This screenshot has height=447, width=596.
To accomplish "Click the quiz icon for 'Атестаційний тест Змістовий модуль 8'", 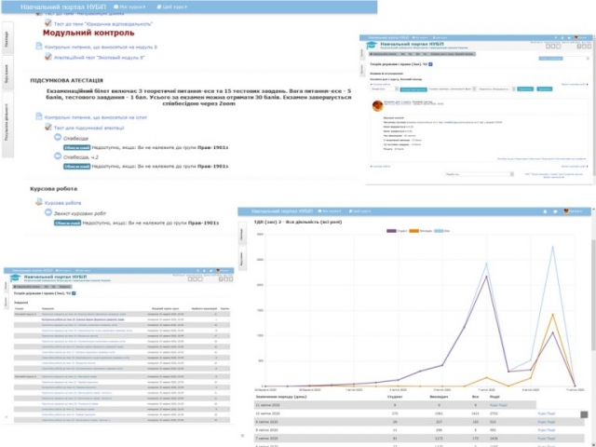I will [48, 56].
